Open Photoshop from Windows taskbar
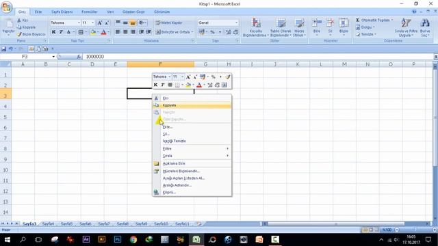Screen dimensions: 438x246 click(118, 239)
